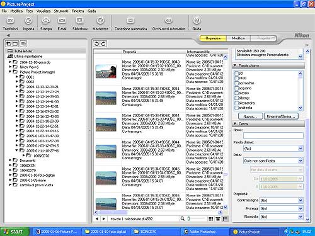Switch to the Modifica tab
This screenshot has width=315, height=236.
[x=238, y=38]
